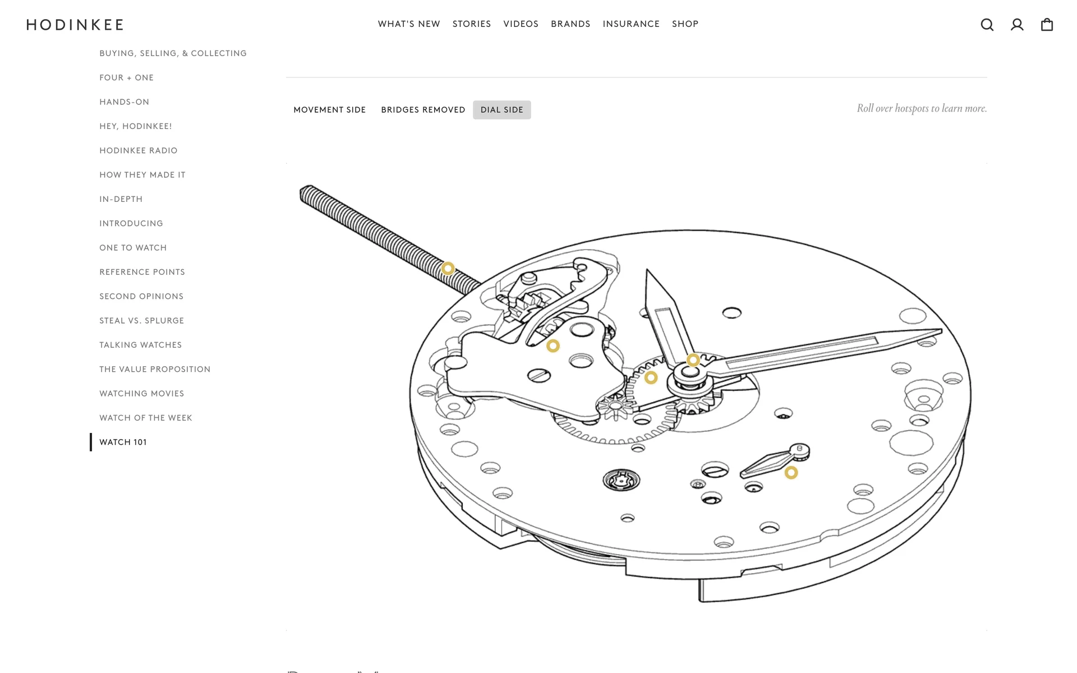1077x673 pixels.
Task: Click the hotspot near the small seconds hand
Action: click(791, 473)
